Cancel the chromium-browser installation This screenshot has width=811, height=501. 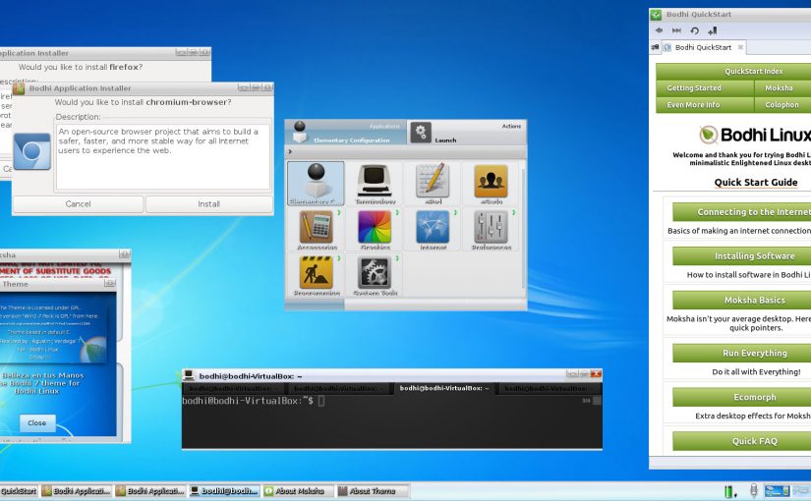(78, 204)
